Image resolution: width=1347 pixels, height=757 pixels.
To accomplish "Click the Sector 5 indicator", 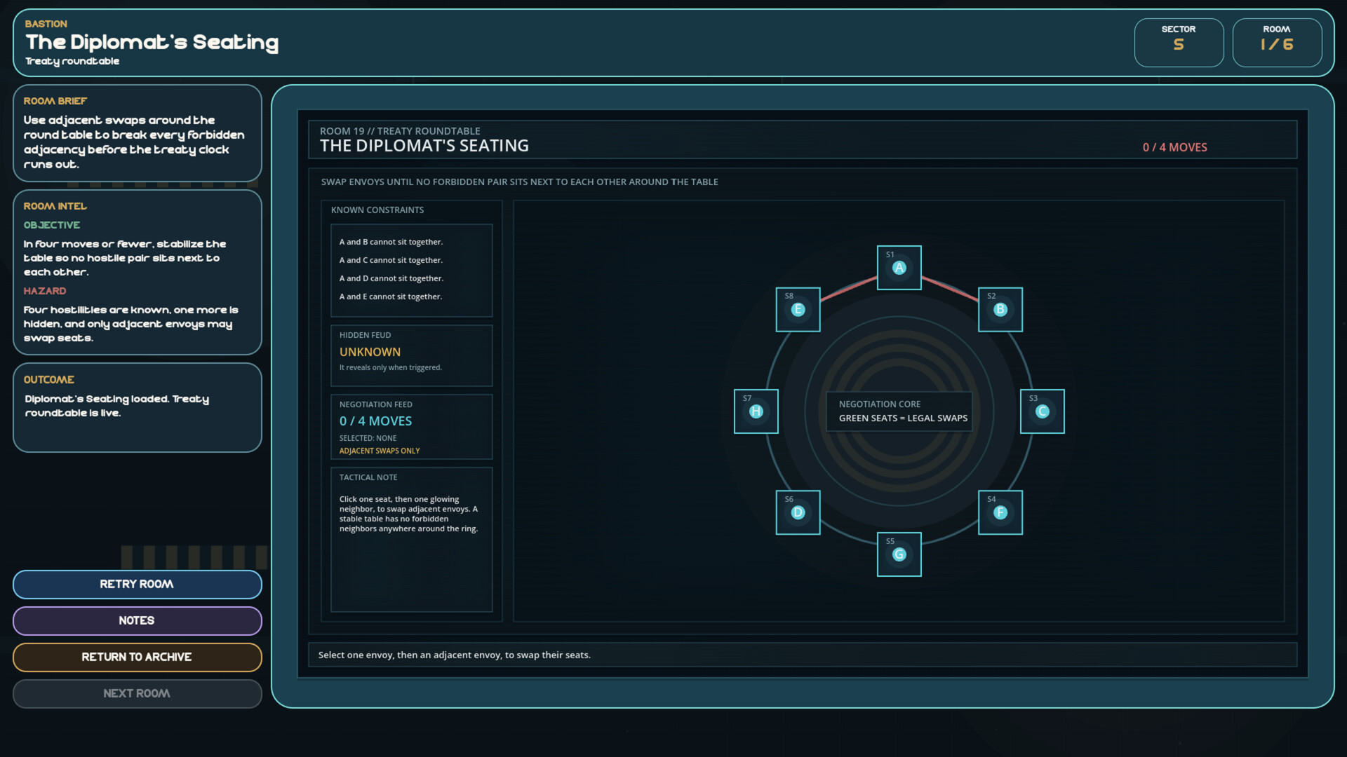I will (1179, 43).
